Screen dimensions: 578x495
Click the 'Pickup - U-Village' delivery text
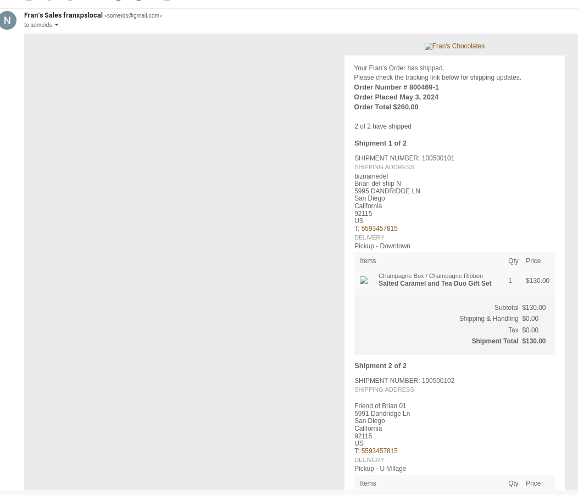click(x=380, y=469)
